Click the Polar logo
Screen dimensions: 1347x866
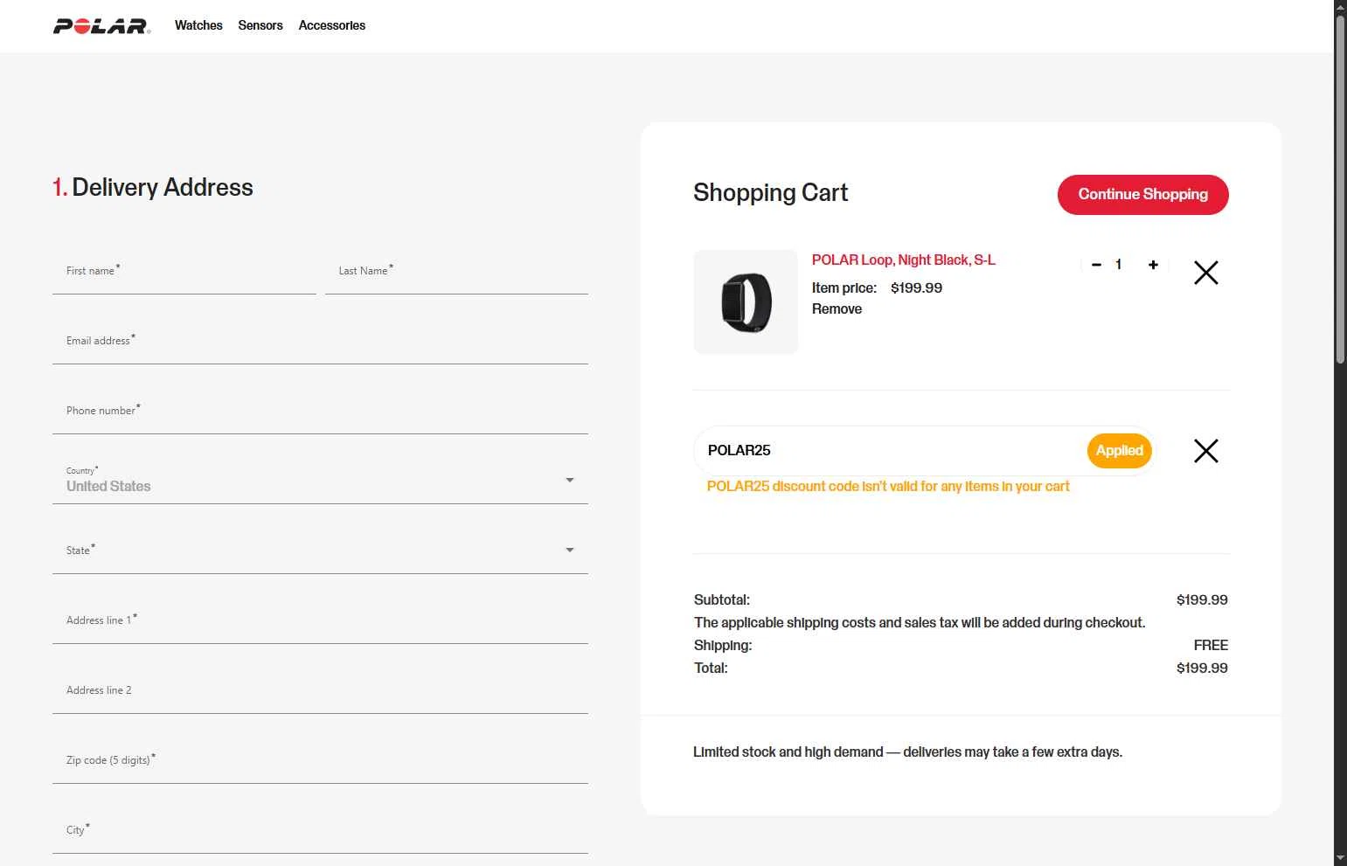point(101,26)
